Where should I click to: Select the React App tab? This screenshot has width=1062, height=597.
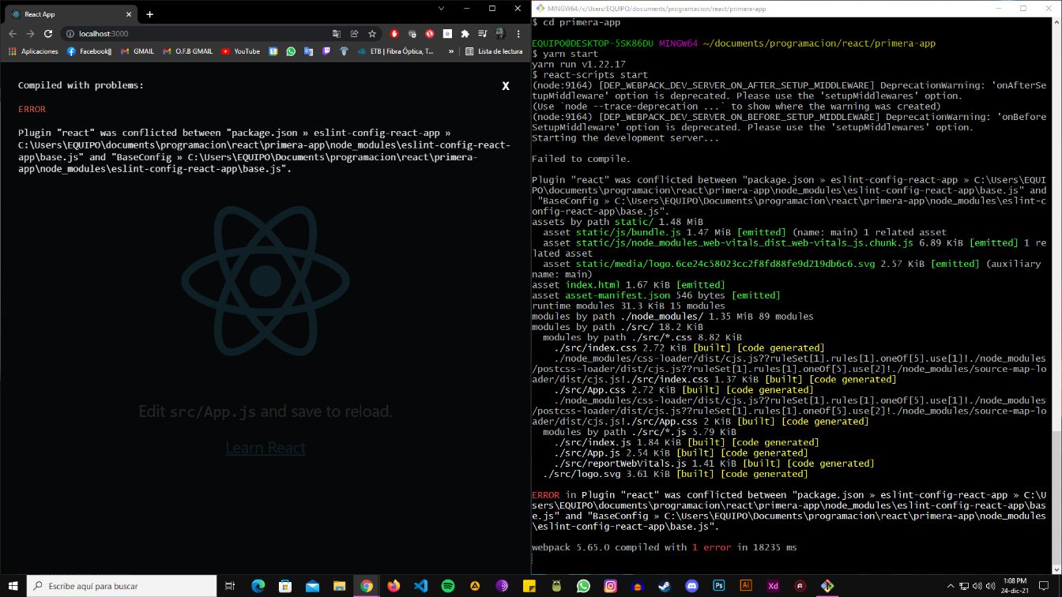(67, 14)
